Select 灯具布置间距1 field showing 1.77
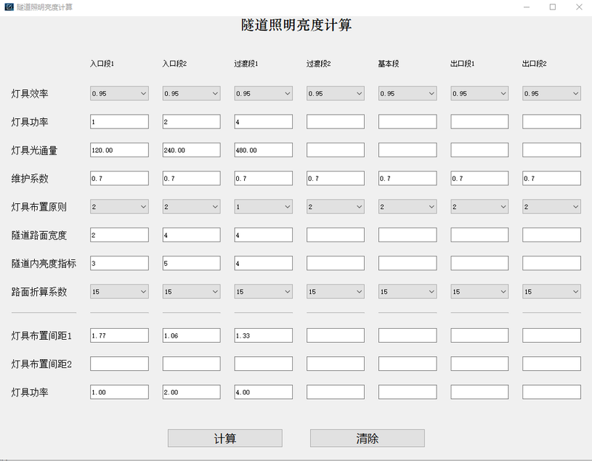 (x=119, y=335)
